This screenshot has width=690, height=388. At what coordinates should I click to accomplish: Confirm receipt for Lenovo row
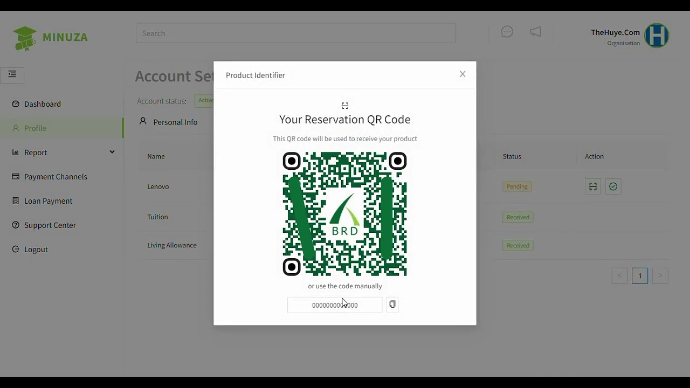point(613,186)
